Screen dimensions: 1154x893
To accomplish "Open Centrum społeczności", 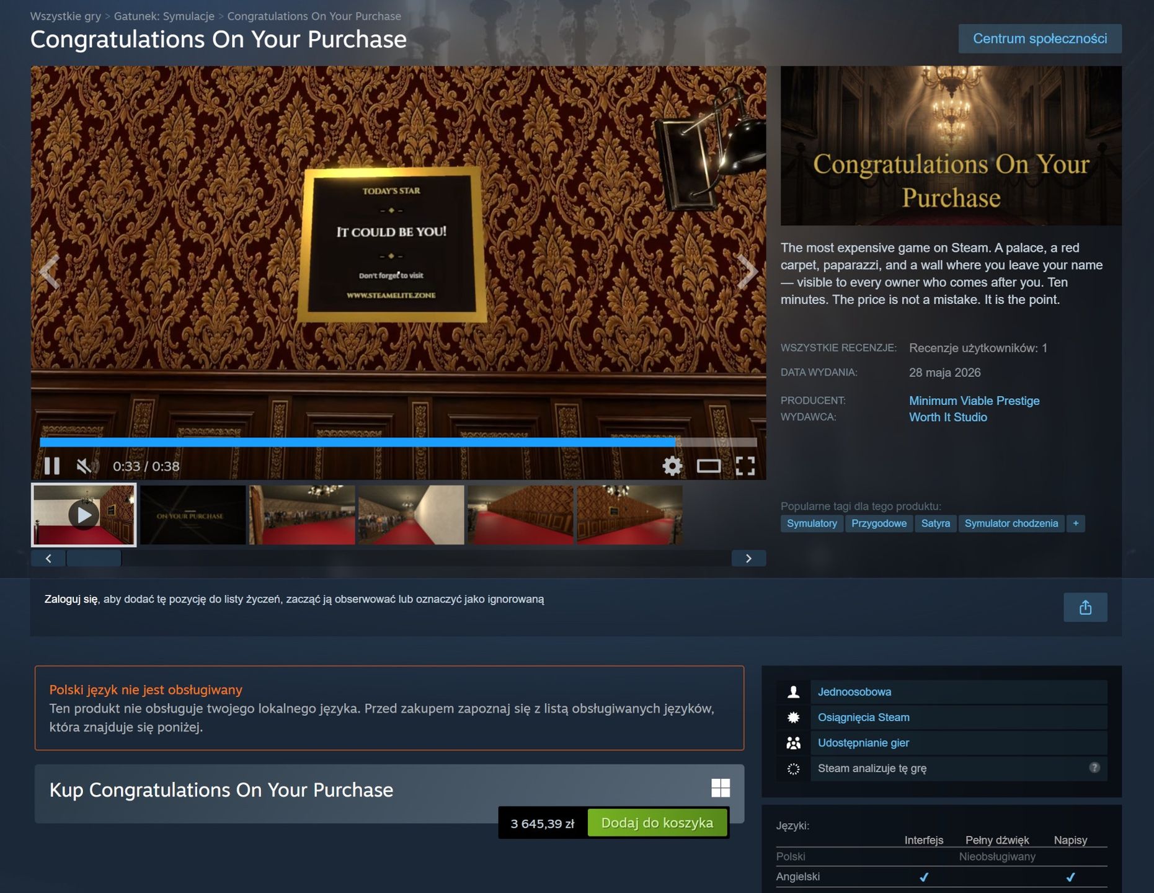I will (1040, 38).
